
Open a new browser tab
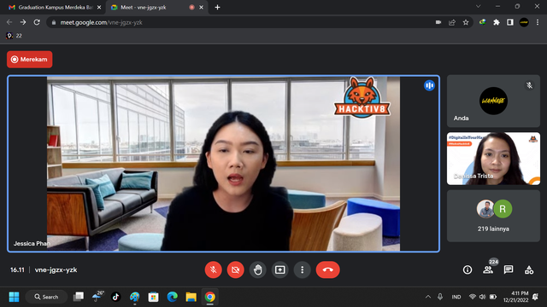point(217,8)
